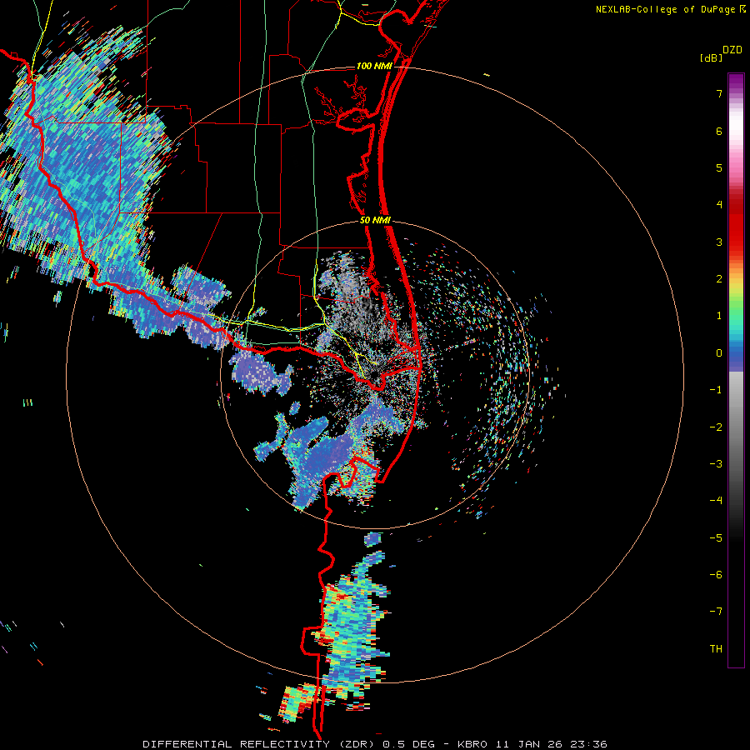
Task: Click the 0.5 DEG elevation label
Action: pyautogui.click(x=408, y=744)
